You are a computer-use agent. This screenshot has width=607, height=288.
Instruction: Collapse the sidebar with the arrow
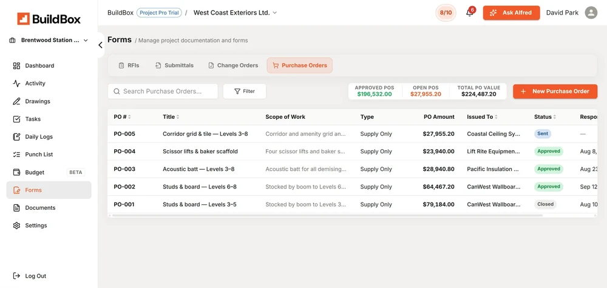pos(100,45)
